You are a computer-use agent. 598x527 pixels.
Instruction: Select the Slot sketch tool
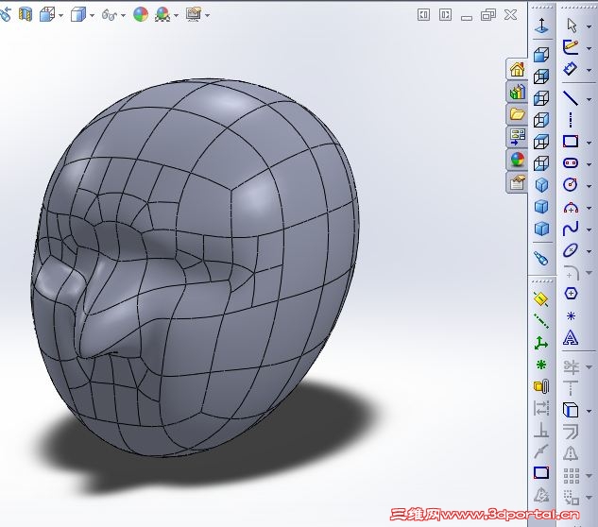coord(571,163)
